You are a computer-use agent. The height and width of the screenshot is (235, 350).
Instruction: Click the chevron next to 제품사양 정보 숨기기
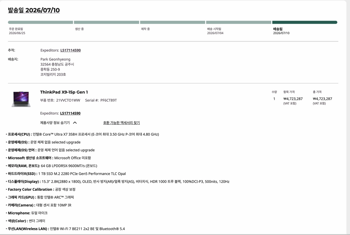(75, 123)
